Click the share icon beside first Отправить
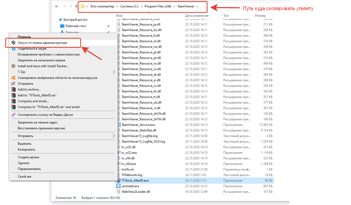 point(14,84)
